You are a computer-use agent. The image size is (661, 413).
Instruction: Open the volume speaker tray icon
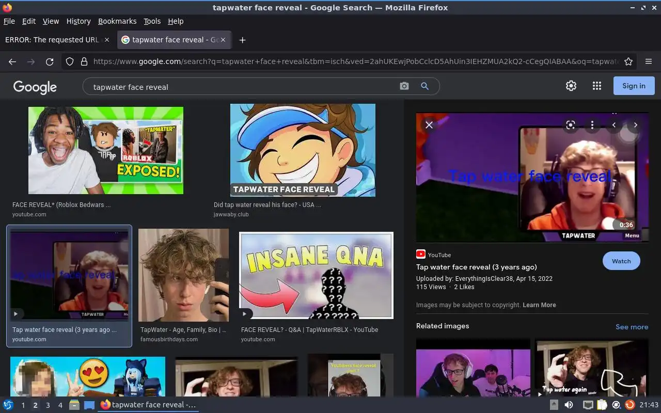[569, 405]
